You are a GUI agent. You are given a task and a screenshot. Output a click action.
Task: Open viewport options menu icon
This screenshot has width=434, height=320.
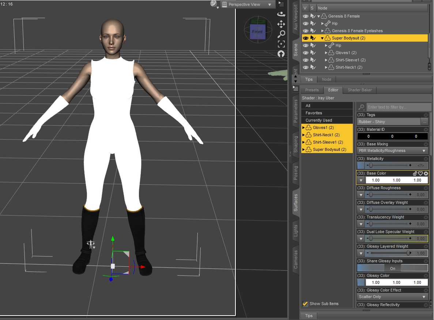pyautogui.click(x=281, y=4)
